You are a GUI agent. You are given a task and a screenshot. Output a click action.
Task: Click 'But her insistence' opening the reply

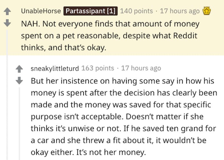coord(56,81)
